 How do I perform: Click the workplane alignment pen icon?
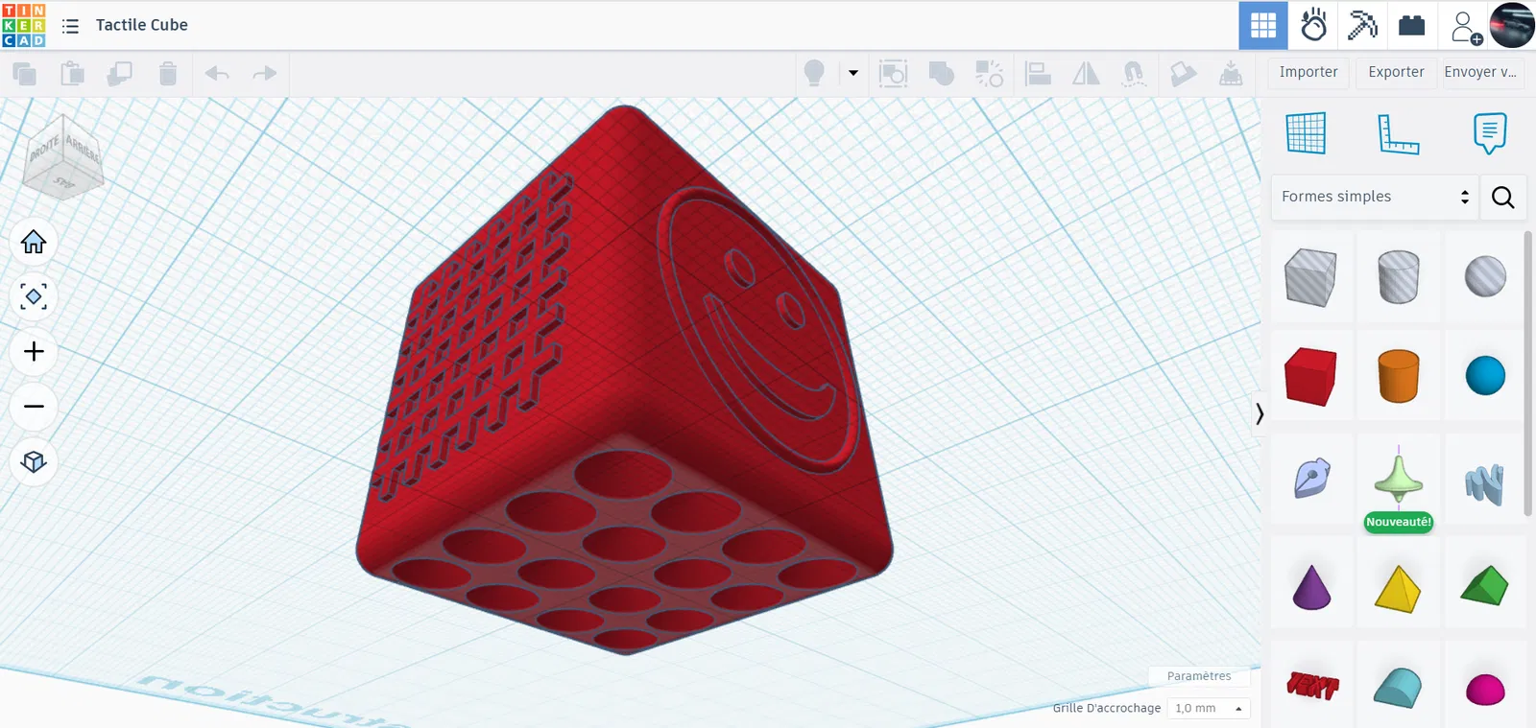pyautogui.click(x=1183, y=73)
